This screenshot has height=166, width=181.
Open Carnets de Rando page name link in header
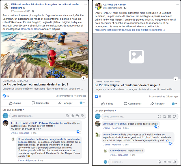(x=114, y=5)
